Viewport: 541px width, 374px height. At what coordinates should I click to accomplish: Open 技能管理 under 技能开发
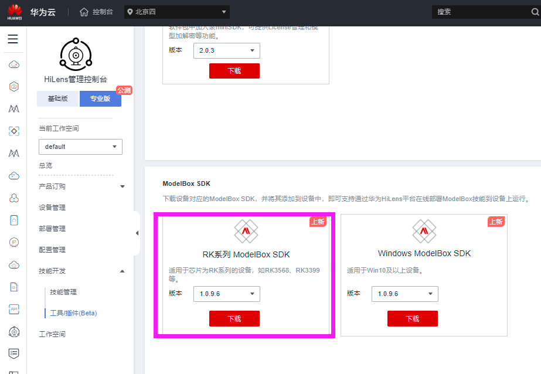63,293
